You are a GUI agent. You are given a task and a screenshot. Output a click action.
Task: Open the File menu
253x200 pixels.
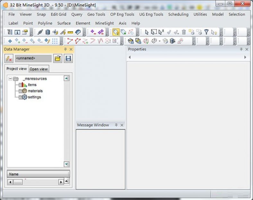(12, 14)
